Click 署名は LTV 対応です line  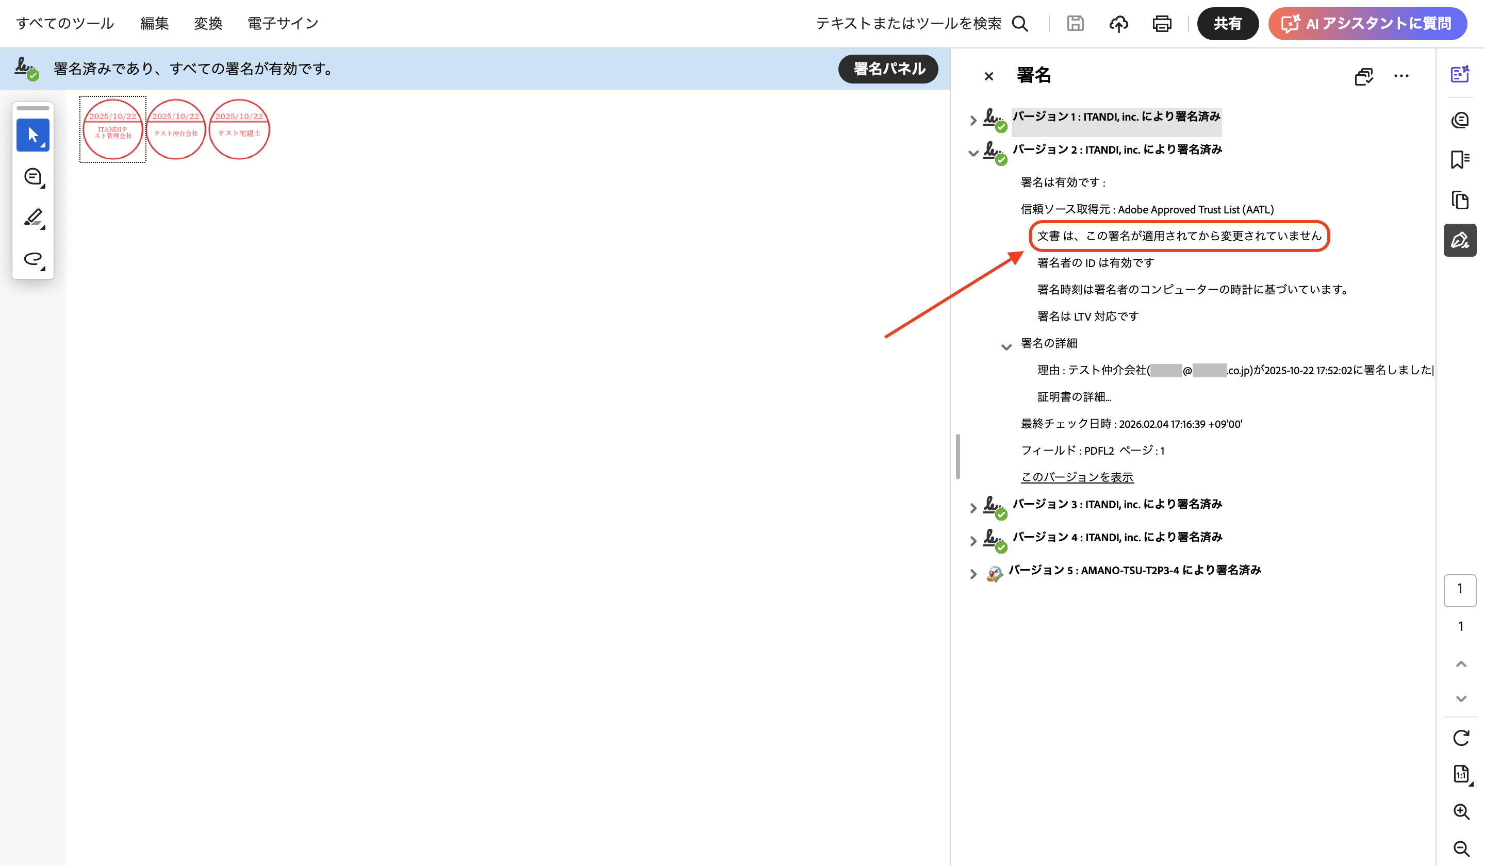tap(1088, 317)
